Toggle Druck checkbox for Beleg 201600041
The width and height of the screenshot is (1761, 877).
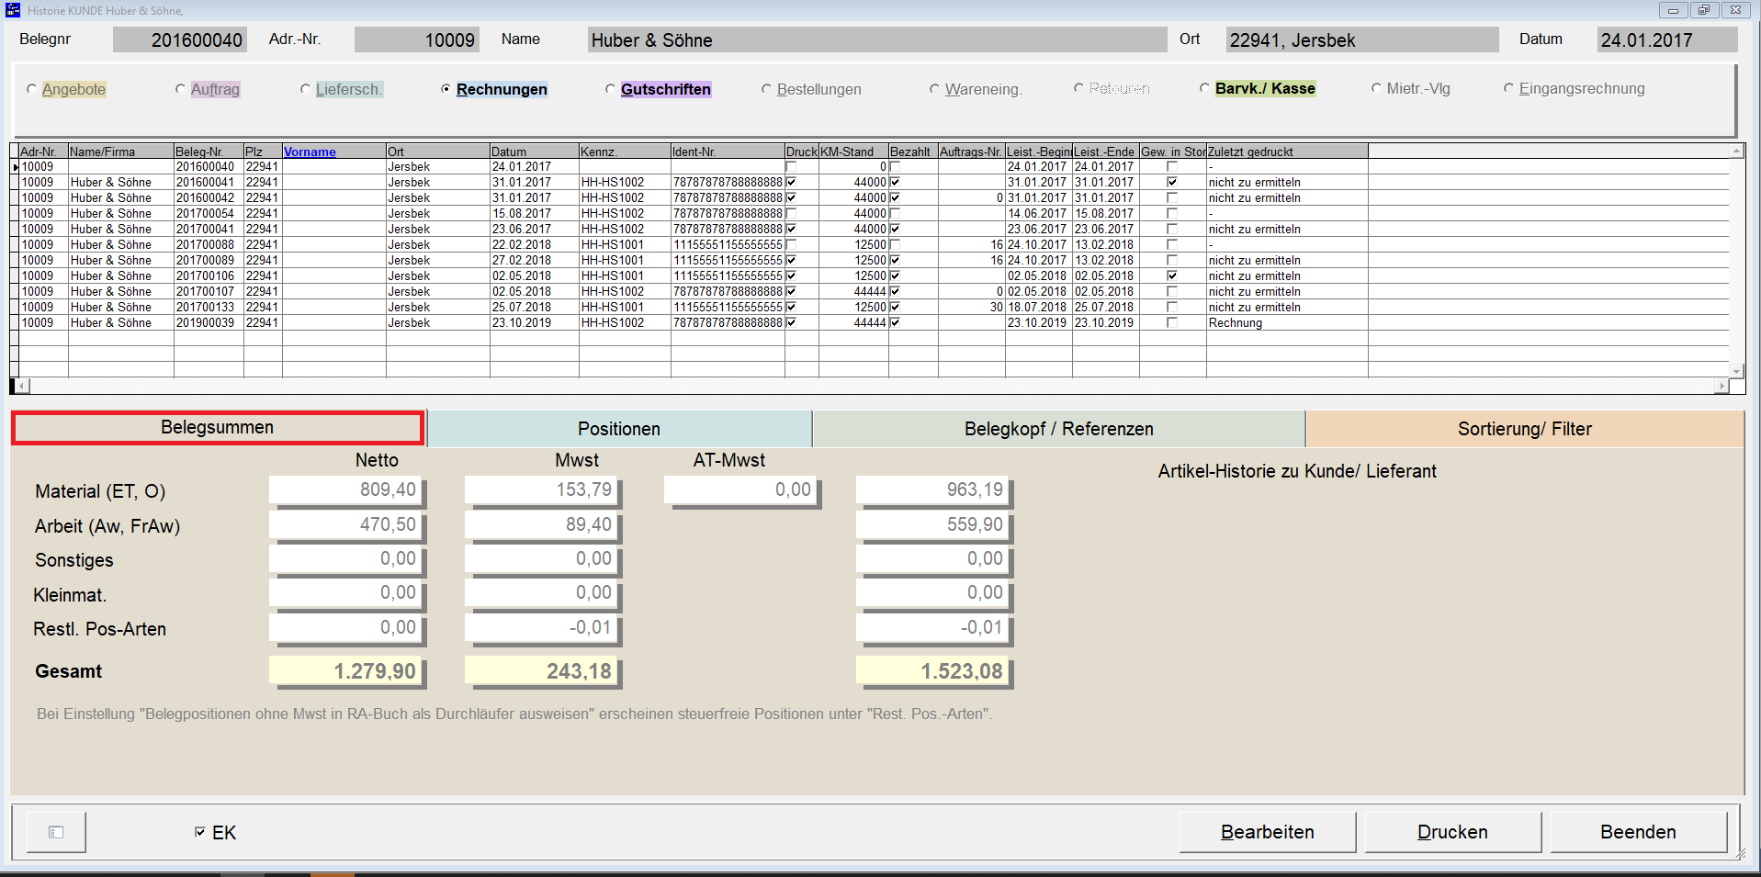point(791,182)
